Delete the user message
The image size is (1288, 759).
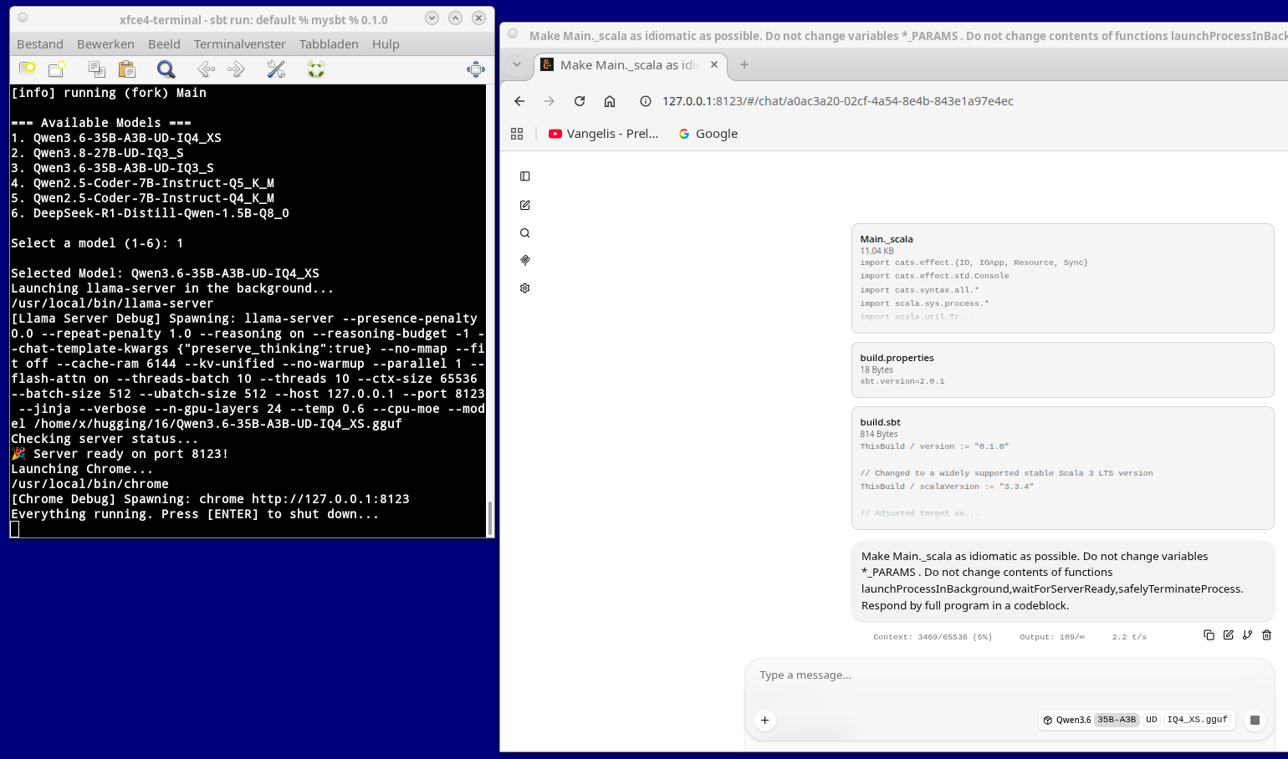click(x=1266, y=635)
